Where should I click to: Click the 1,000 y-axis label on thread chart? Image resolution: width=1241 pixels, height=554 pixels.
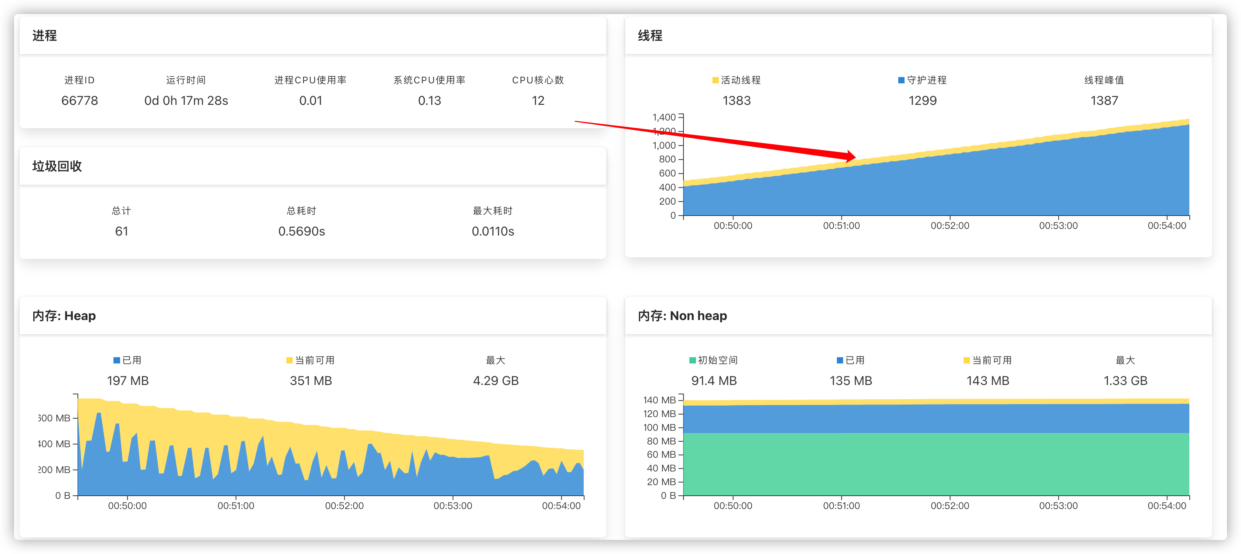(664, 146)
